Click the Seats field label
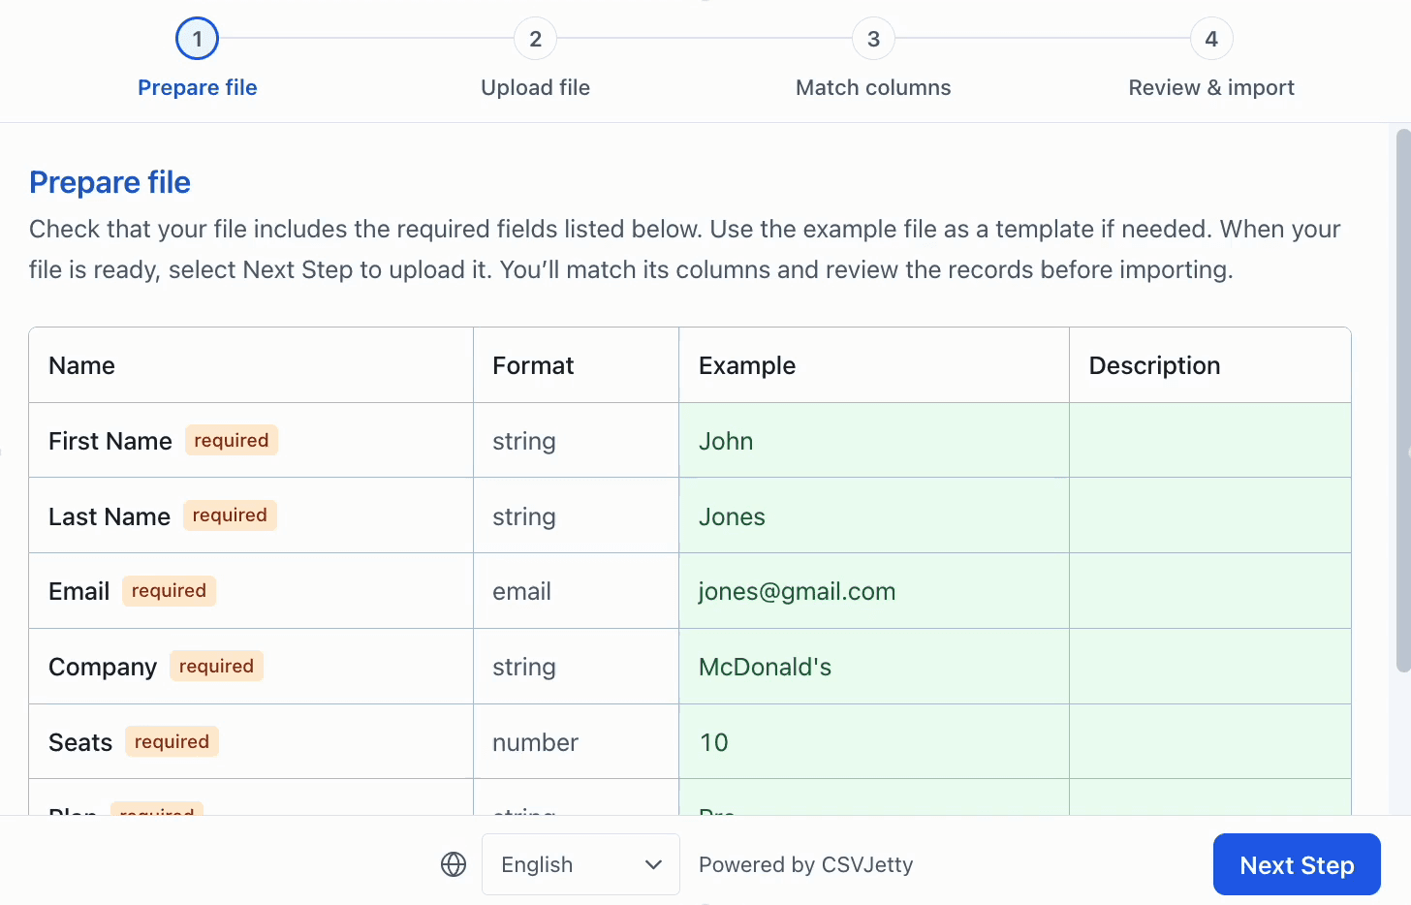The image size is (1411, 905). click(80, 742)
